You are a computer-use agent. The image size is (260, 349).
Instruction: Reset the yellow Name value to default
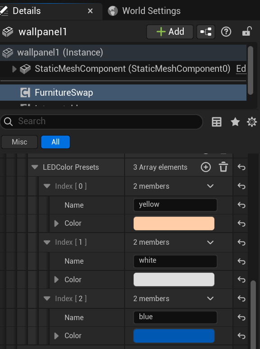click(241, 205)
